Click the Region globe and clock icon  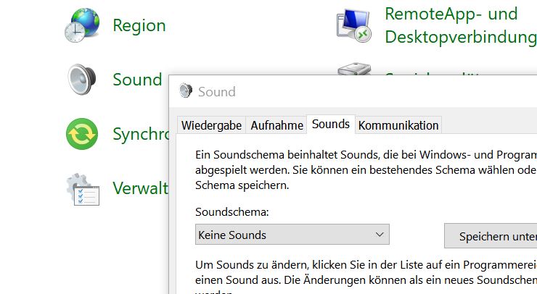coord(81,25)
